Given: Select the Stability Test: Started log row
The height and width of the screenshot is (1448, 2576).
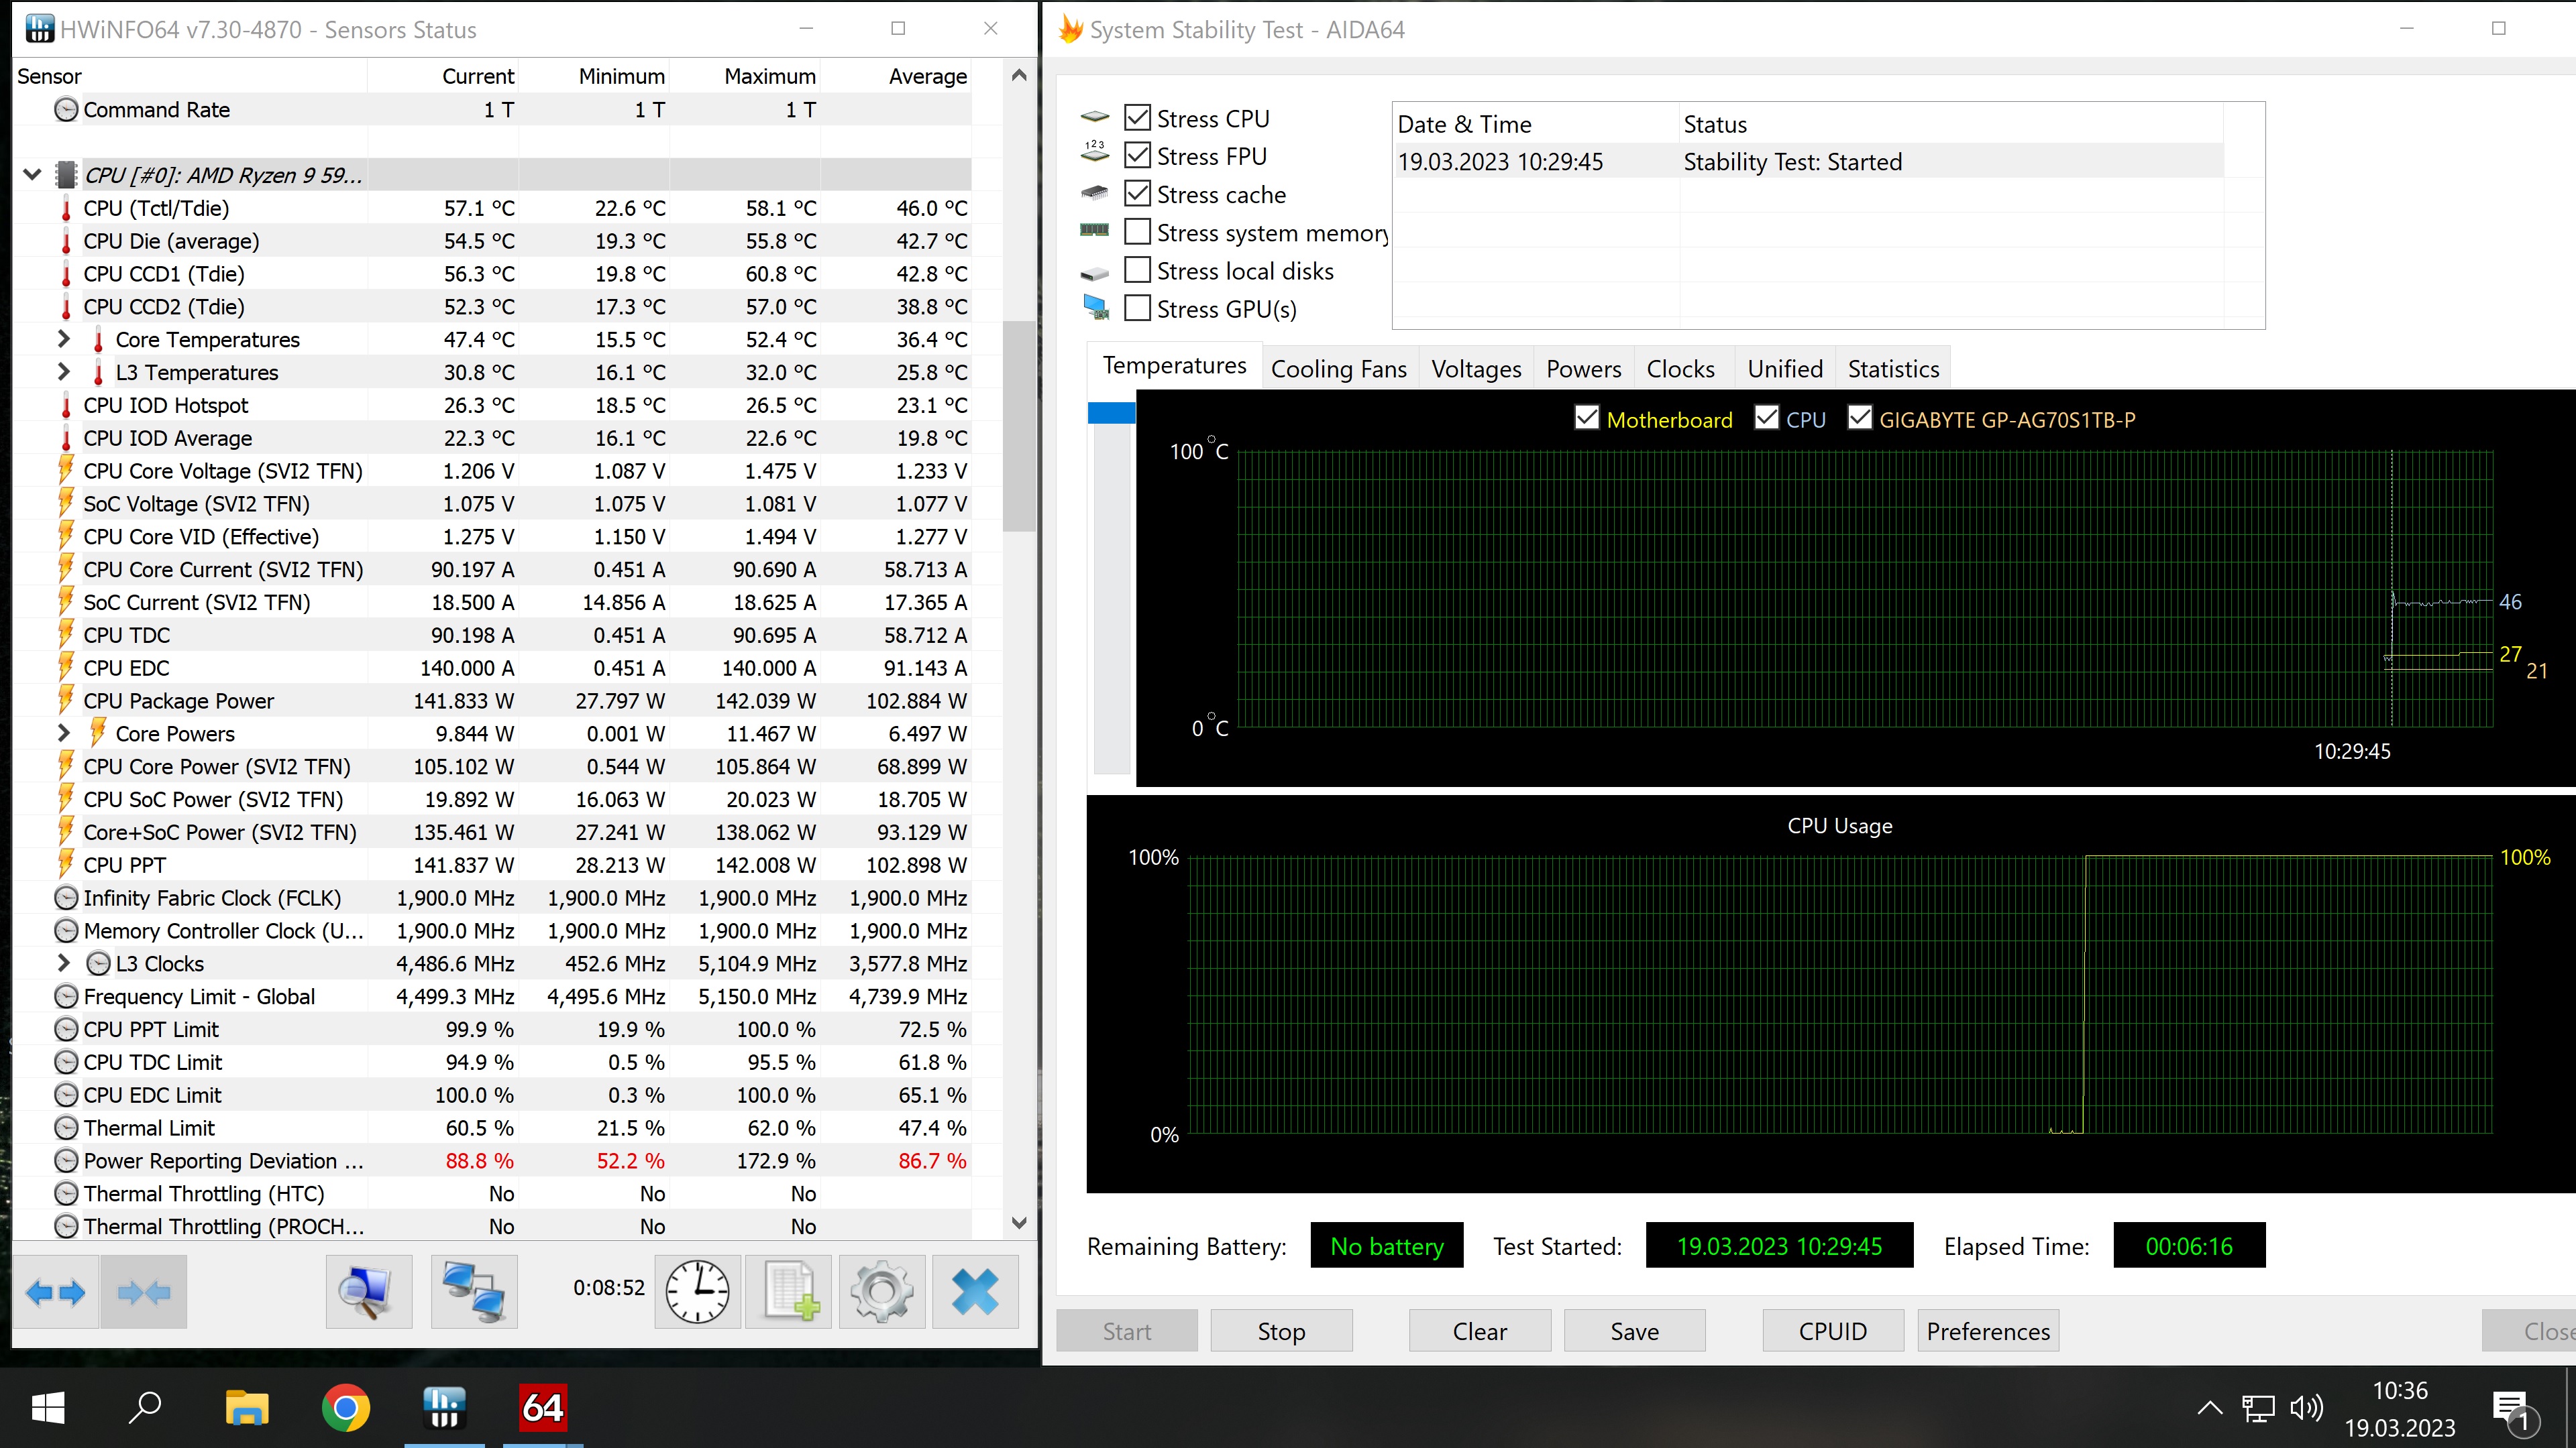Looking at the screenshot, I should (x=1808, y=162).
